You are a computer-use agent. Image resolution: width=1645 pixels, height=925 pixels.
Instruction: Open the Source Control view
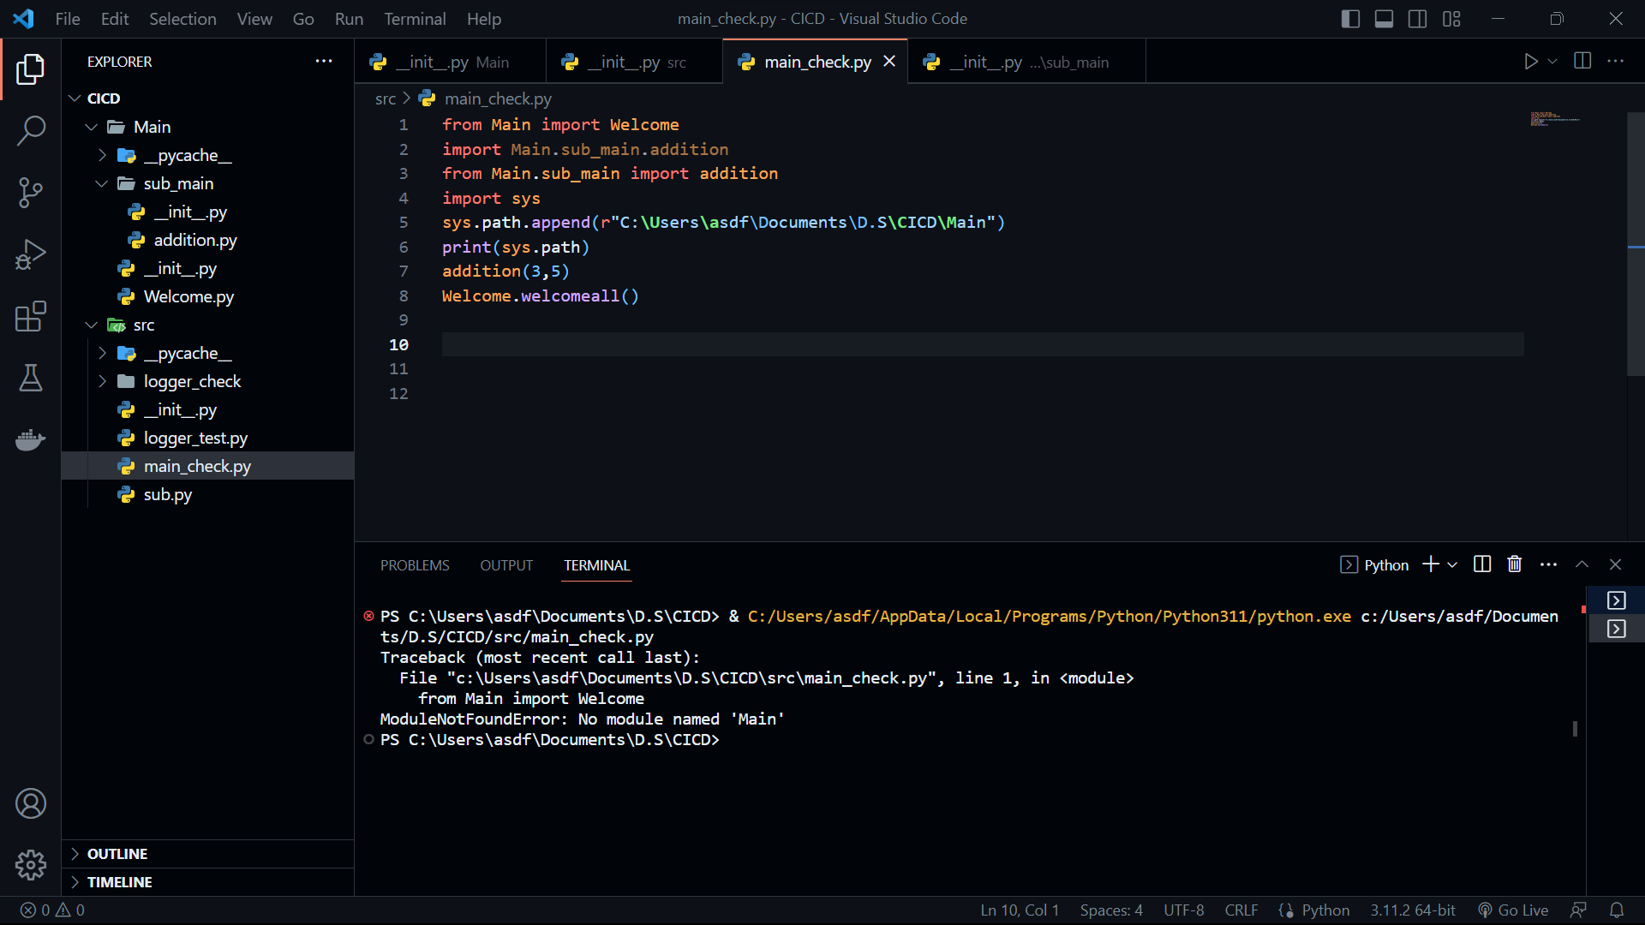pyautogui.click(x=31, y=193)
